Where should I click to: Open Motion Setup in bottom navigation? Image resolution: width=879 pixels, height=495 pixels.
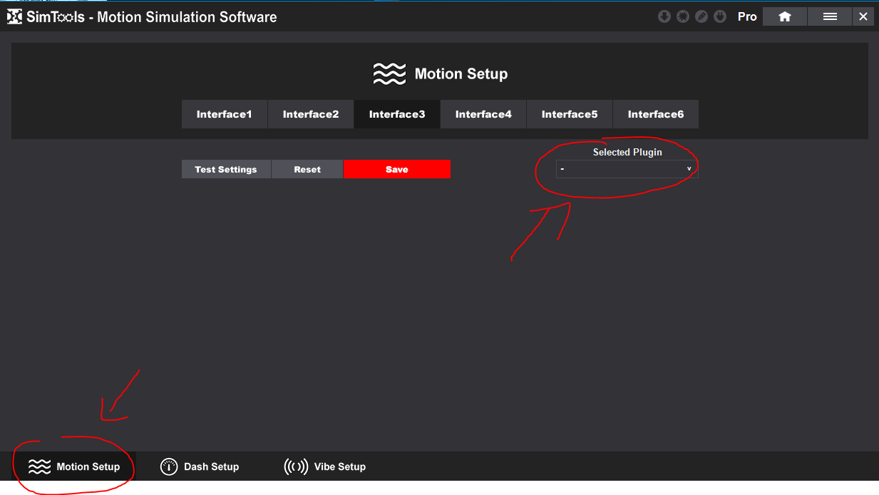(73, 467)
